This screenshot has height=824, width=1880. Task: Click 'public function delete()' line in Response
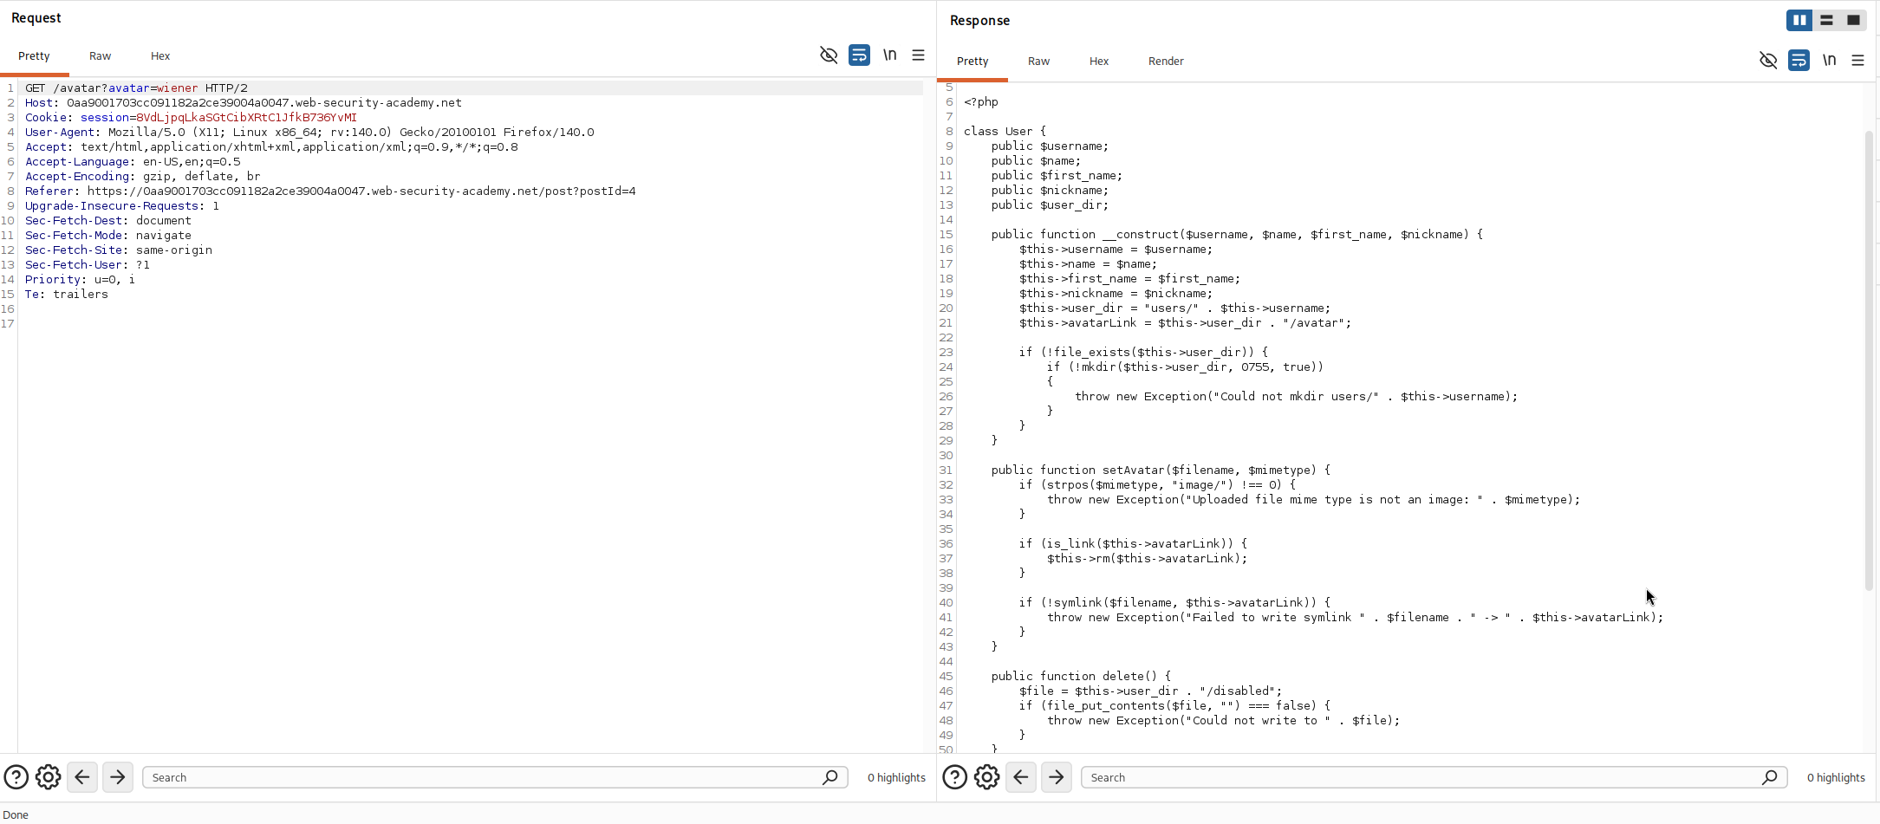pos(1081,677)
